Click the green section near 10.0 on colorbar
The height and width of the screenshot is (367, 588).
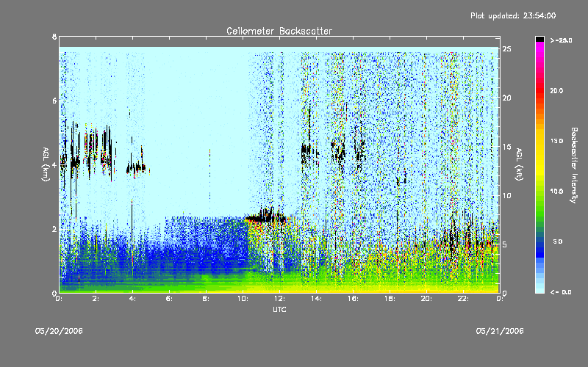(x=539, y=191)
